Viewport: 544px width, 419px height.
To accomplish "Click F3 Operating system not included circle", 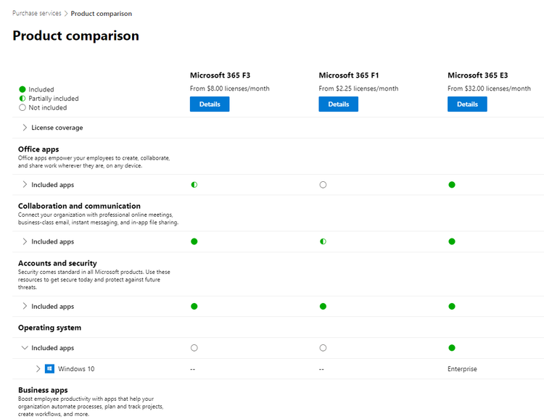I will click(194, 348).
